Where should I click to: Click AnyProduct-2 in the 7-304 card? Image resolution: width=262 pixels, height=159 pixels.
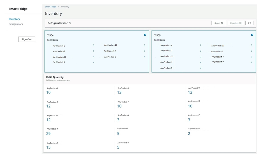(59, 51)
